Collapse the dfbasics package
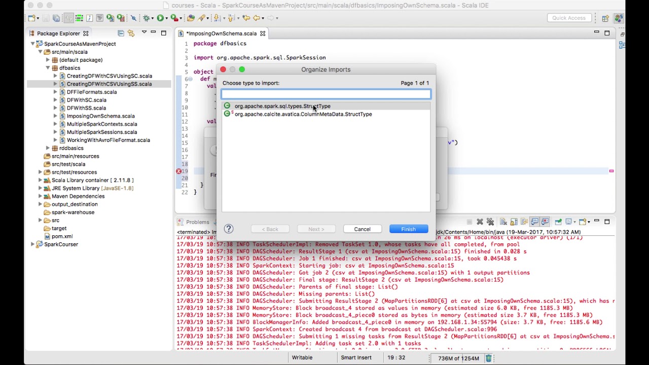This screenshot has height=365, width=649. pyautogui.click(x=48, y=68)
